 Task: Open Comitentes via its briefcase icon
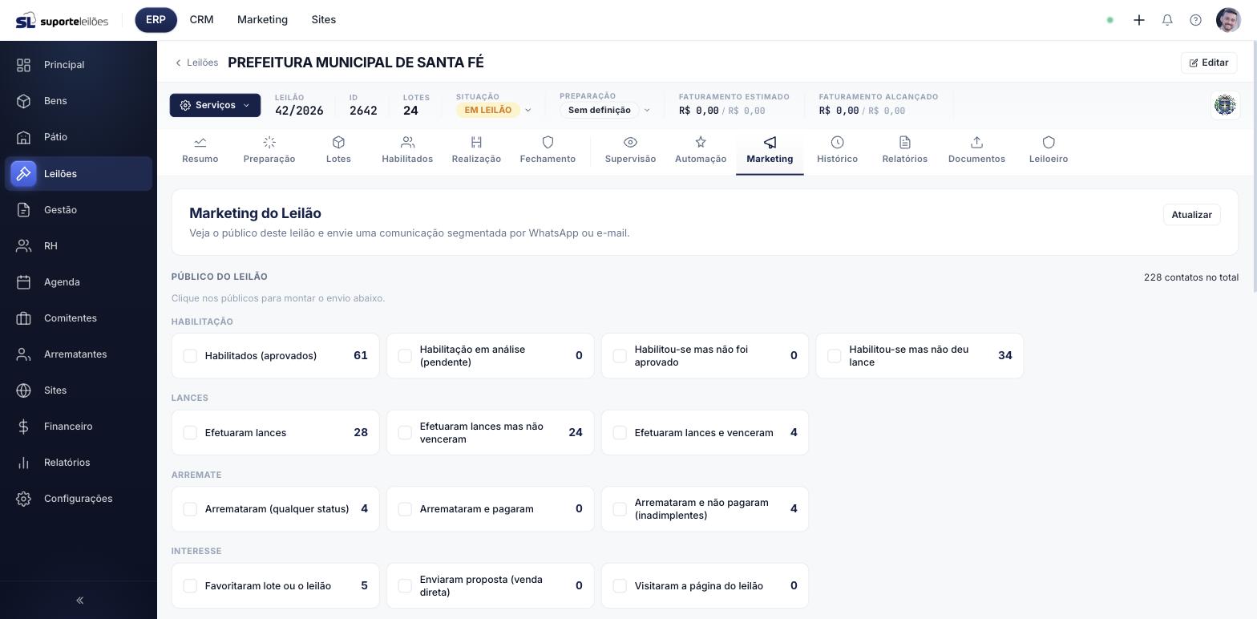pyautogui.click(x=24, y=318)
